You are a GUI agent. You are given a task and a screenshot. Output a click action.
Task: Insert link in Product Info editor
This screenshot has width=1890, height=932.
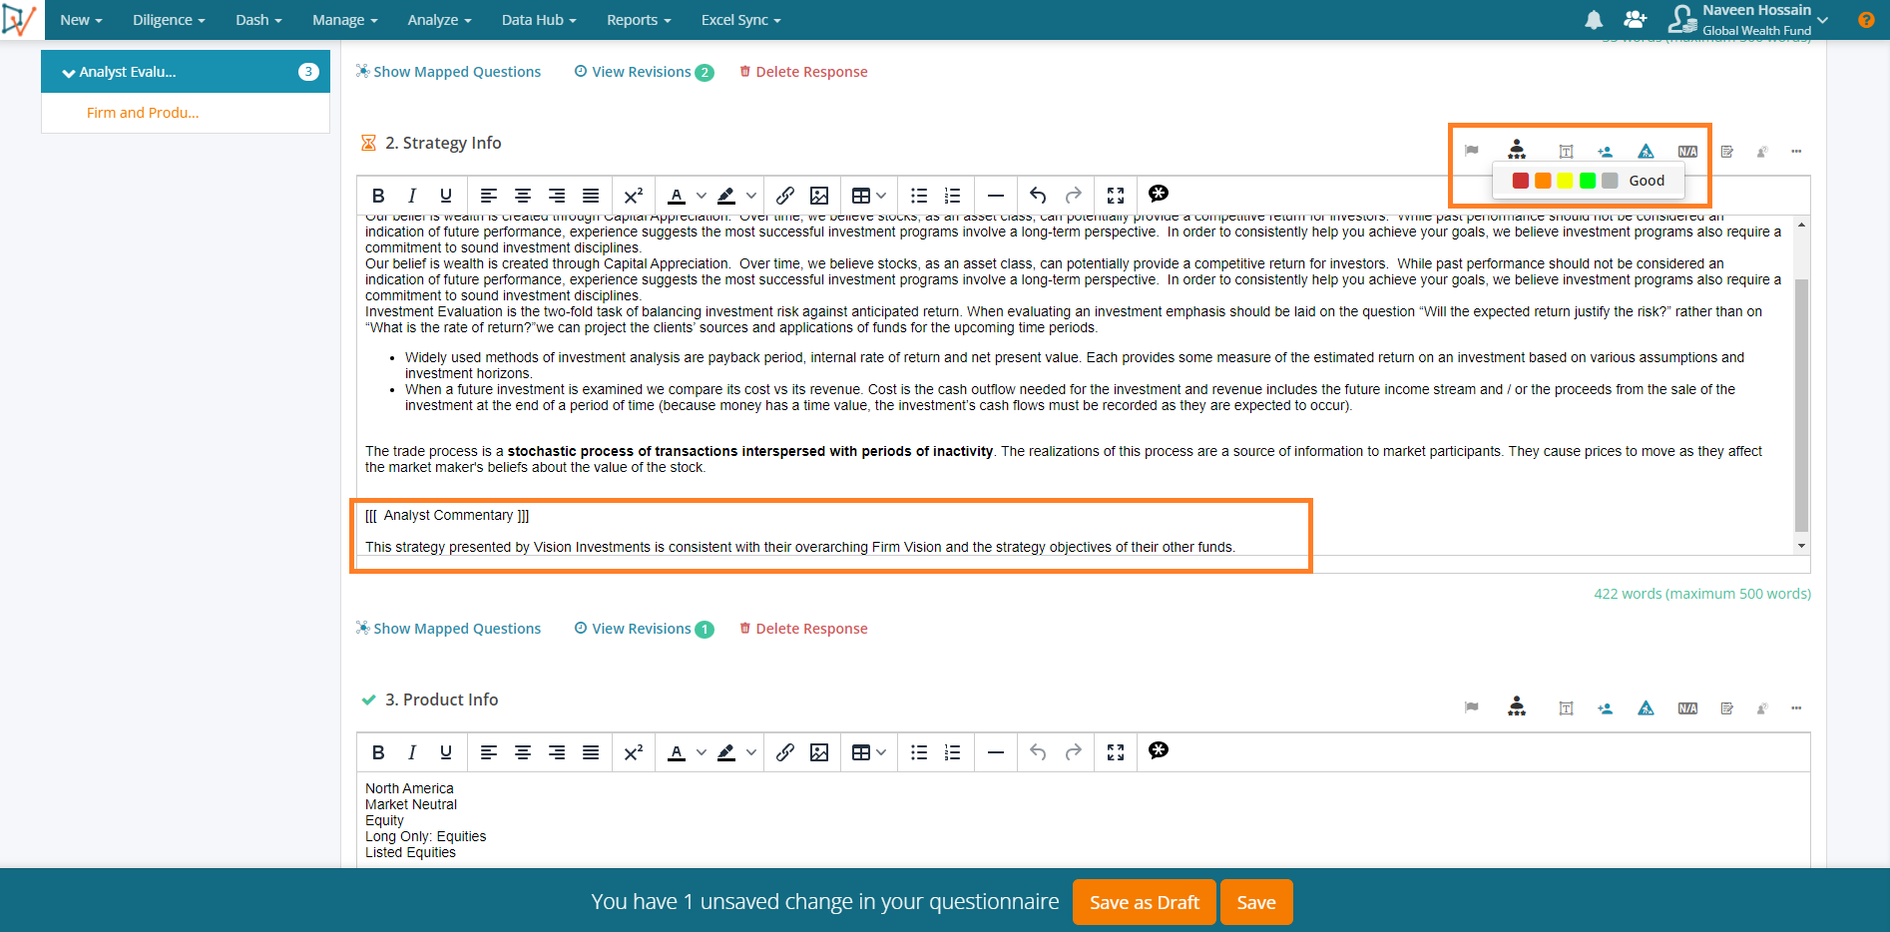point(785,752)
